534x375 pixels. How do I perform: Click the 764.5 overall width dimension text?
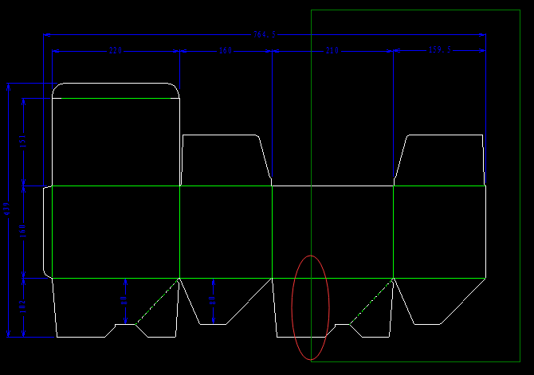tap(264, 35)
